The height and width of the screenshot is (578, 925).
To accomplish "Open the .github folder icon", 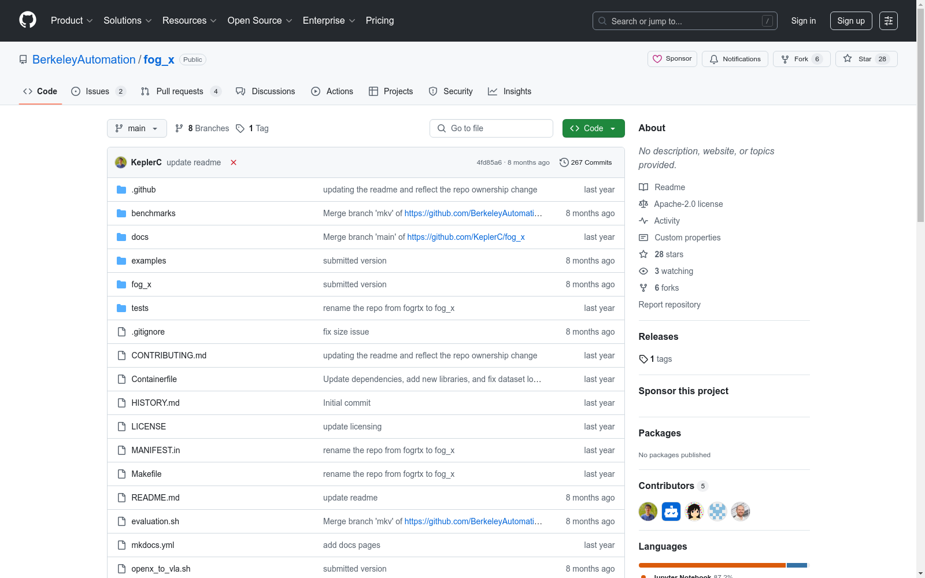I will [121, 190].
